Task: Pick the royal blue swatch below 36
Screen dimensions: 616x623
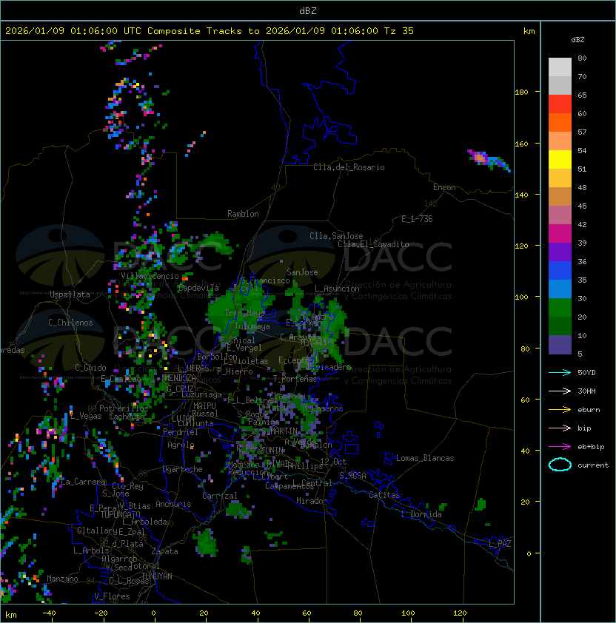Action: click(x=560, y=271)
